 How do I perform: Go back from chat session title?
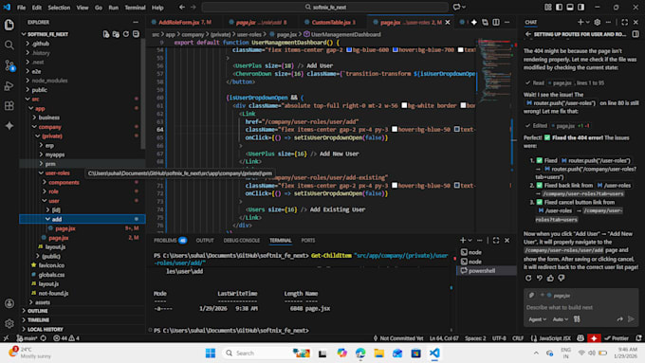click(528, 34)
